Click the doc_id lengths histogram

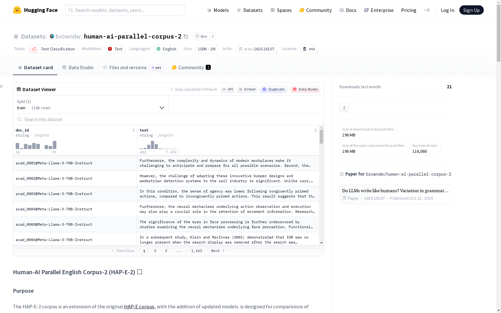click(36, 145)
